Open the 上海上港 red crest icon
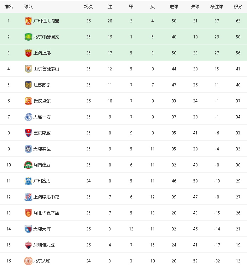The width and height of the screenshot is (247, 266). pos(28,53)
